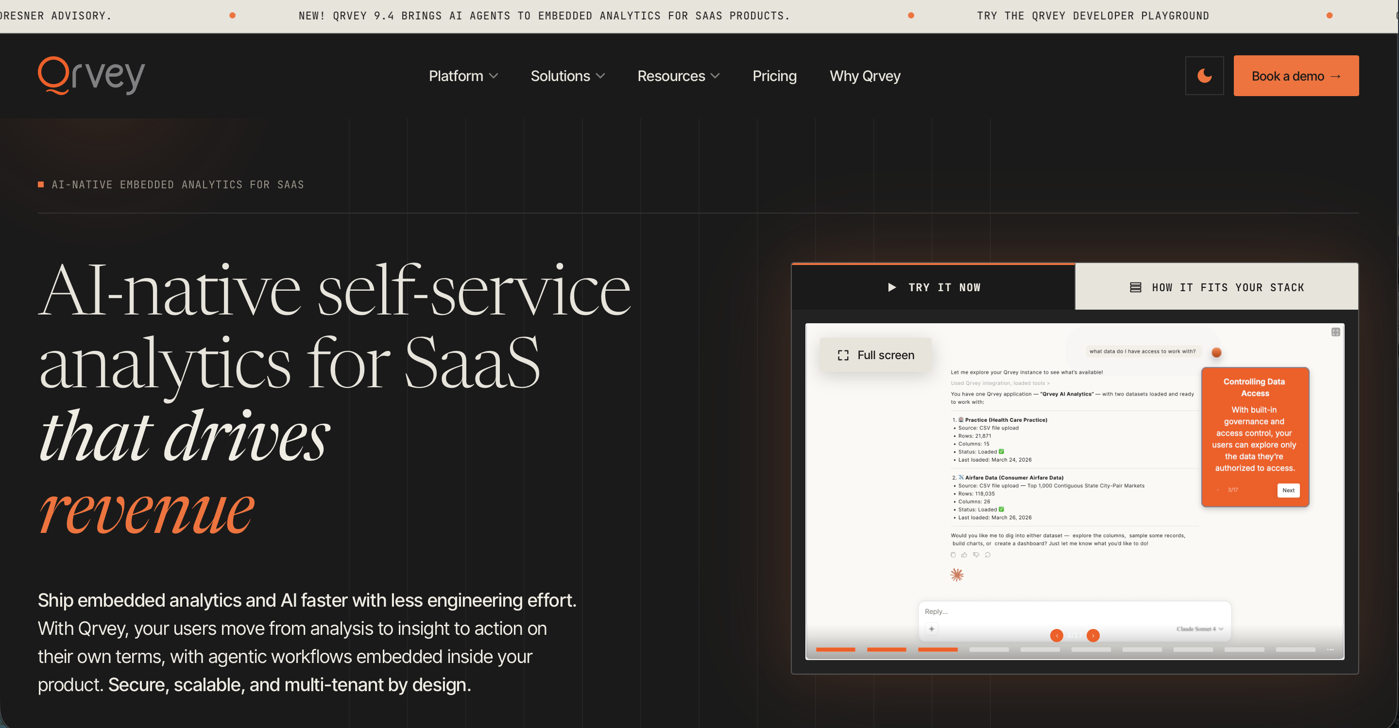This screenshot has width=1399, height=728.
Task: Click the thumbs down icon
Action: coord(976,554)
